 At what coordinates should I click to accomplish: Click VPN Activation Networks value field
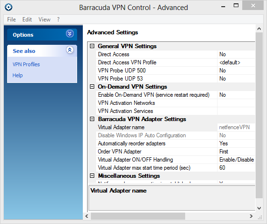236,103
